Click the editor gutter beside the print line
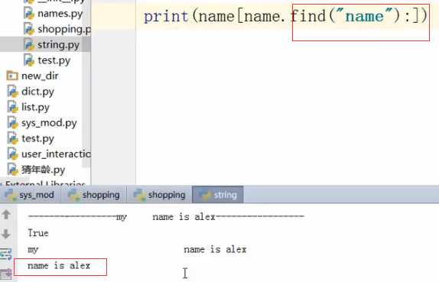This screenshot has height=282, width=439. pyautogui.click(x=113, y=16)
